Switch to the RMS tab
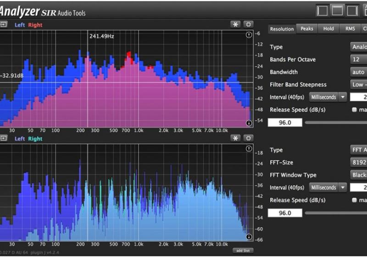Viewport: 367px width, 257px height. click(x=350, y=28)
